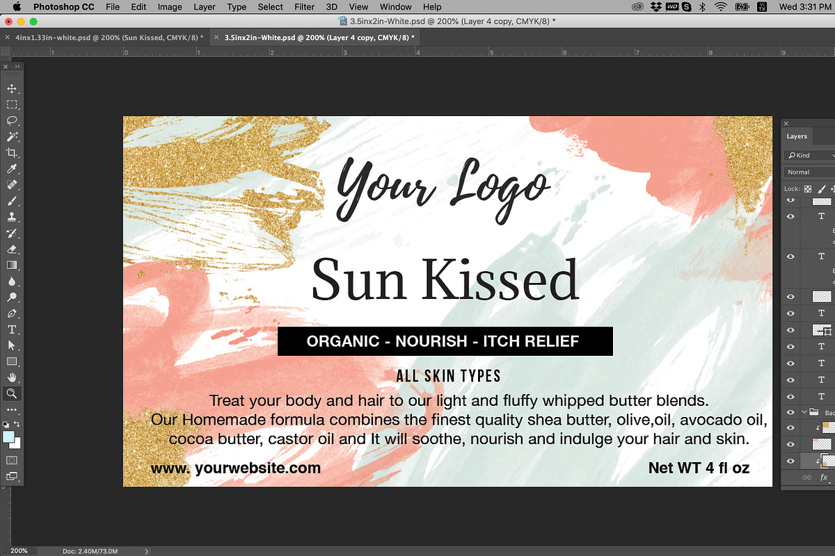This screenshot has width=835, height=556.
Task: Select the Rectangle shape tool
Action: click(12, 361)
